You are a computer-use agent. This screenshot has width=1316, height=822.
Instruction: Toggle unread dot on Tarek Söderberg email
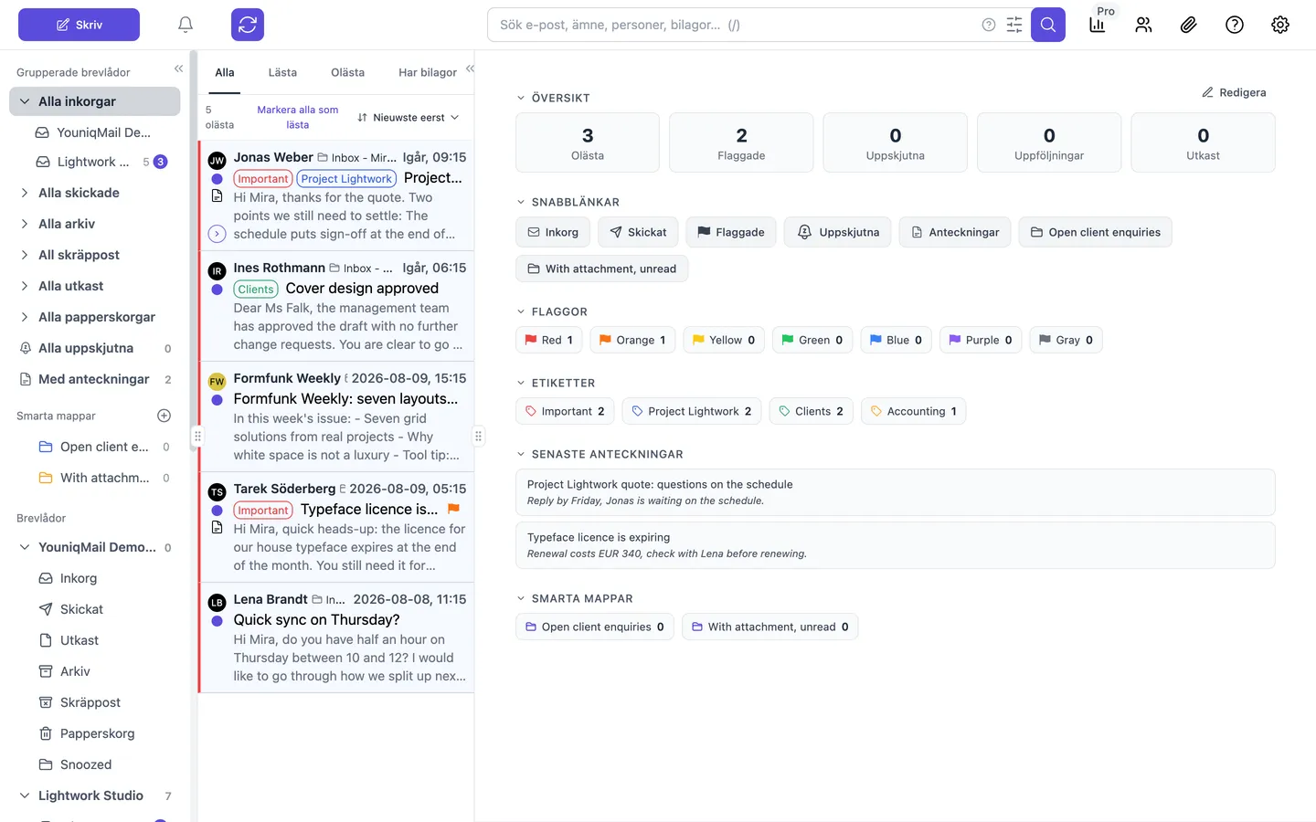coord(217,511)
